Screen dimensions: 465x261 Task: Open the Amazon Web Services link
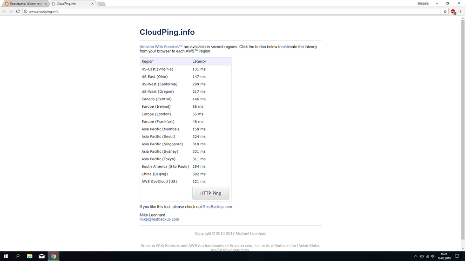tap(161, 47)
